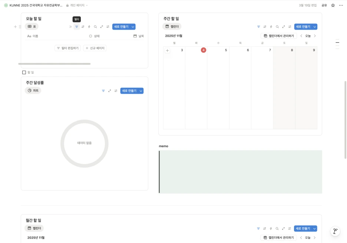The image size is (347, 243).
Task: Click 새로 만들기 in 주간 달성률
Action: tap(129, 91)
